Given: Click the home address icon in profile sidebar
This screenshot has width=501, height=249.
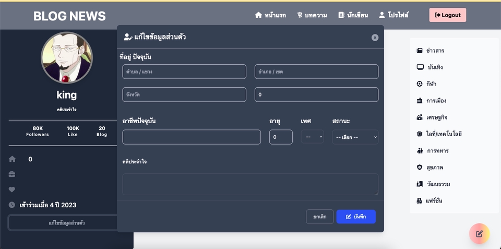Looking at the screenshot, I should click(x=12, y=159).
